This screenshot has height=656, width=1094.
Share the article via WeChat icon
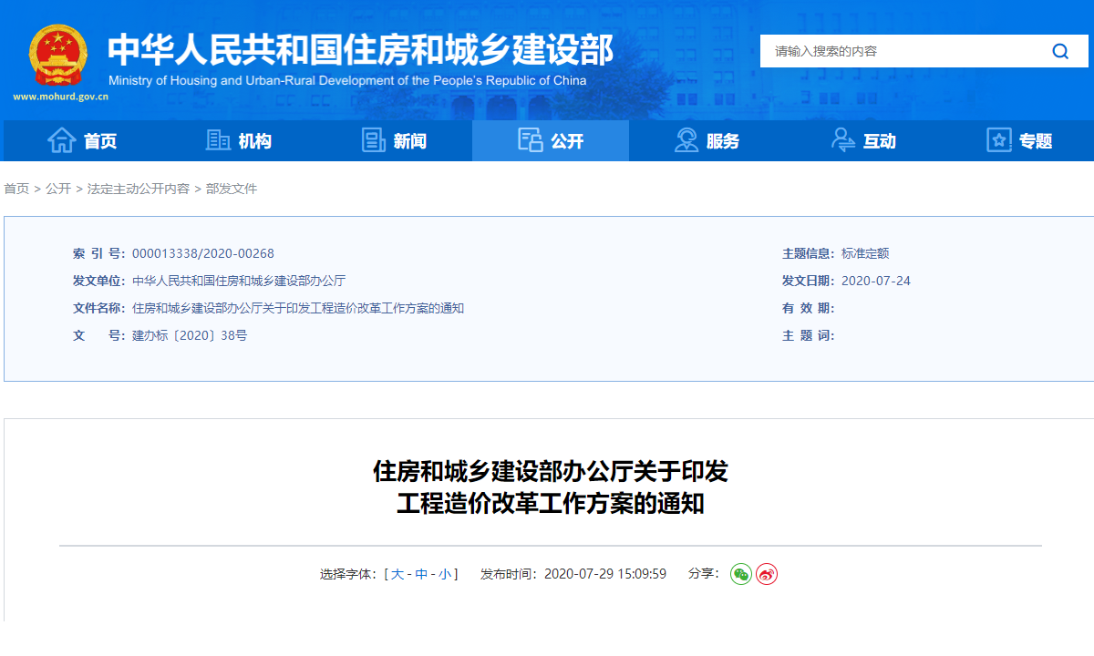[x=741, y=574]
